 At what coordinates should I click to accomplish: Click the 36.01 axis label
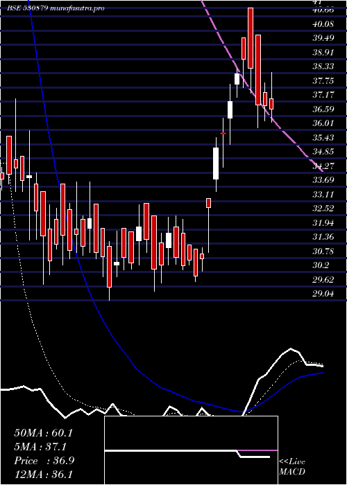[x=323, y=123]
